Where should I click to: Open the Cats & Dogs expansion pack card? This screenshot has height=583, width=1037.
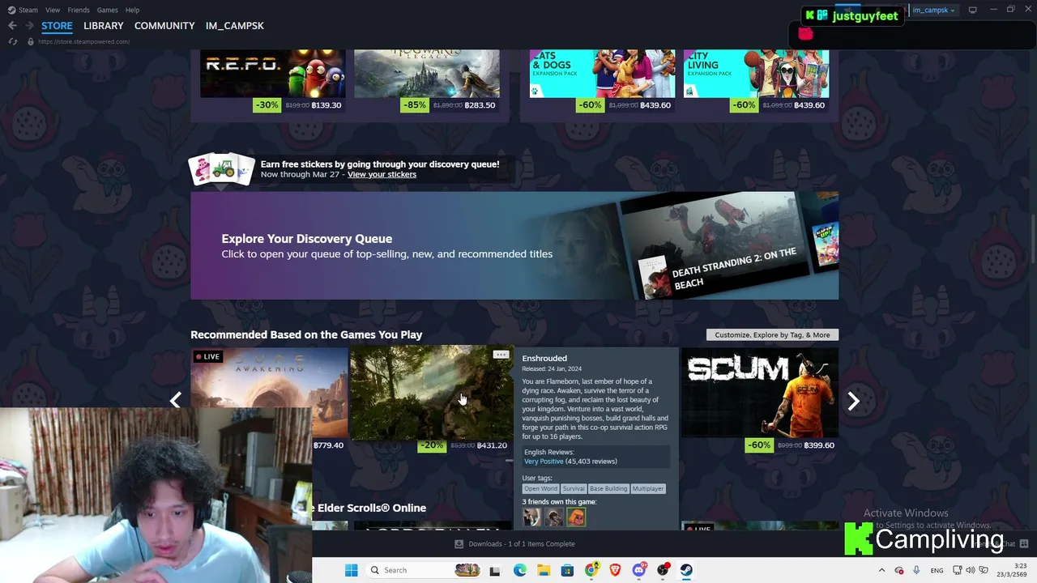coord(602,74)
